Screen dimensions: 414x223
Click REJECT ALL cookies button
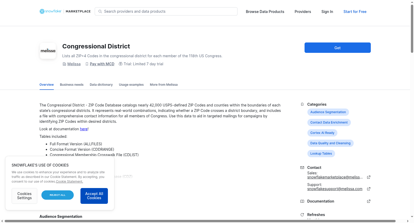tap(57, 195)
